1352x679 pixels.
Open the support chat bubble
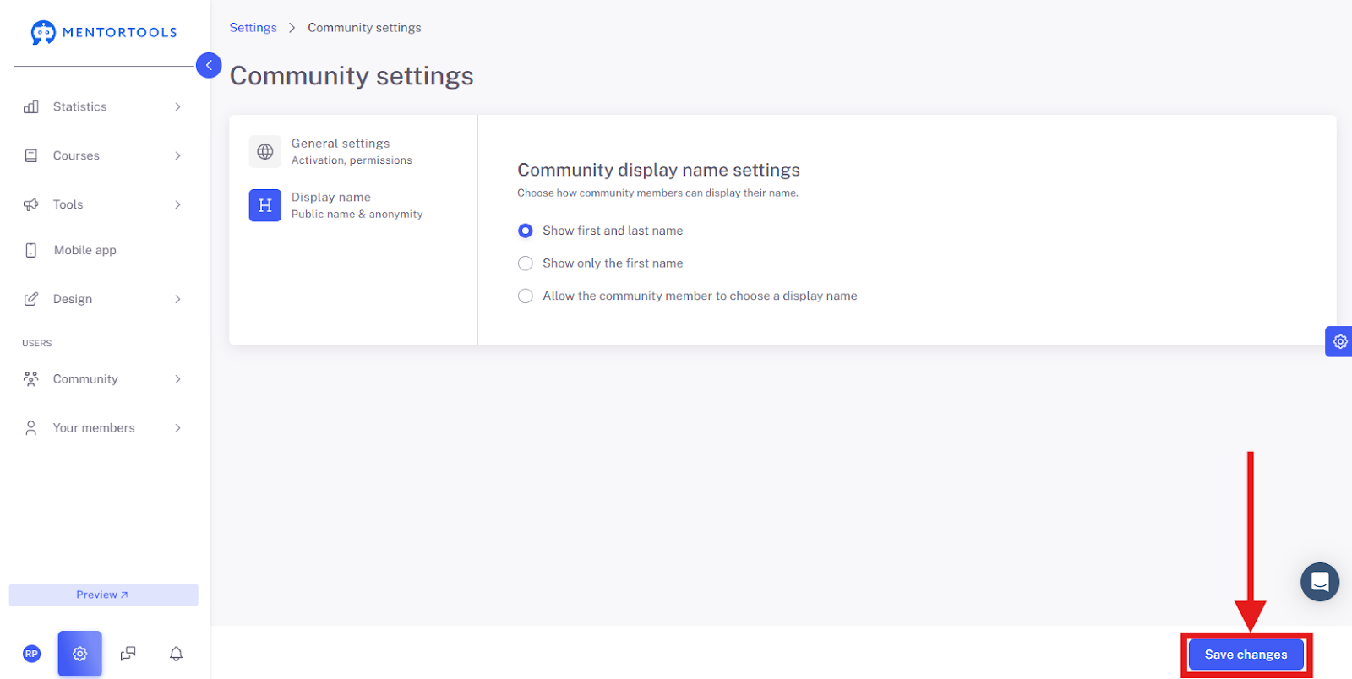point(1320,582)
